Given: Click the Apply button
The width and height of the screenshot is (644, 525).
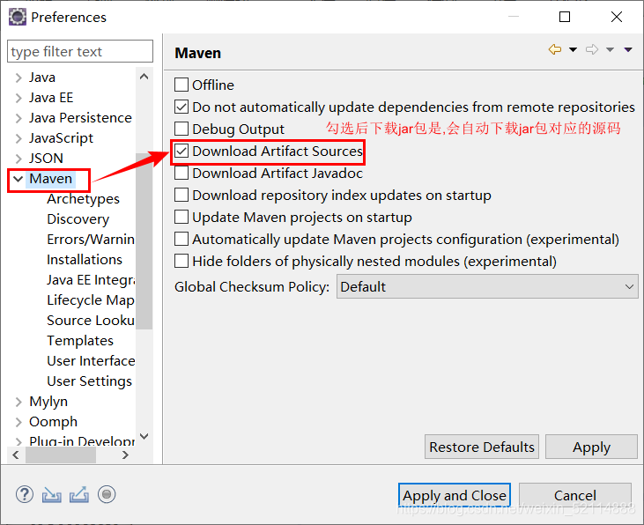Looking at the screenshot, I should click(591, 447).
